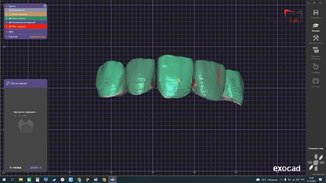Screen dimensions: 326x183
Task: Toggle visibility eye for Сканы ваксап group
Action: (x=10, y=18)
